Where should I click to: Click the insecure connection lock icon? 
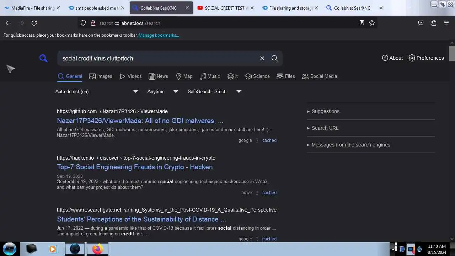click(x=93, y=23)
